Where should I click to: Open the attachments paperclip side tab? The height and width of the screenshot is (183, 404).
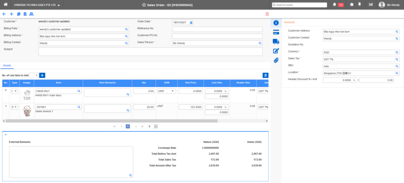[x=276, y=60]
